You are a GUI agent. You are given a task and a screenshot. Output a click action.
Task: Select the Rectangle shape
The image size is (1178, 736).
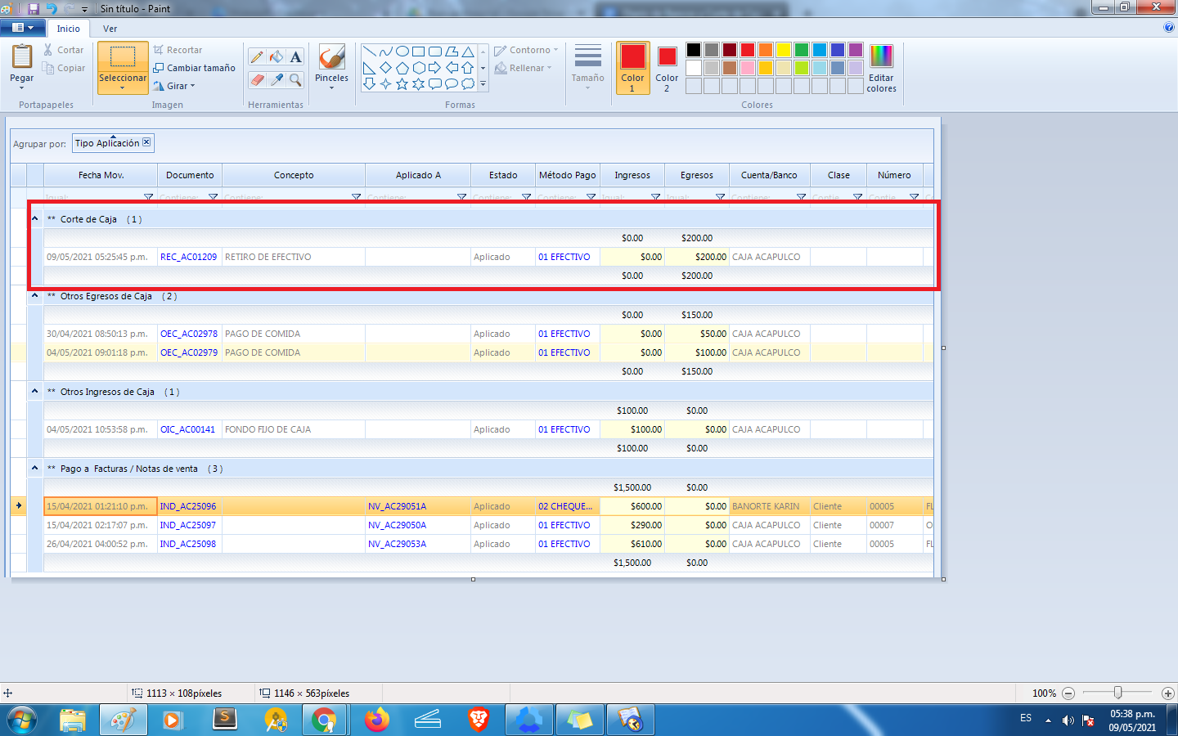[x=418, y=52]
